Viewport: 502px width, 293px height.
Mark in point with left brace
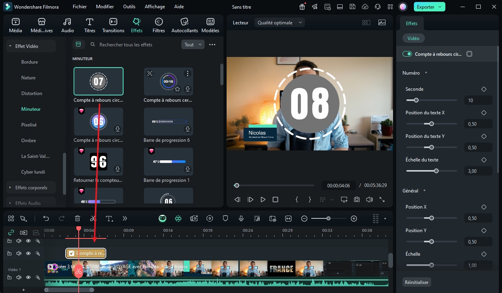pos(297,200)
